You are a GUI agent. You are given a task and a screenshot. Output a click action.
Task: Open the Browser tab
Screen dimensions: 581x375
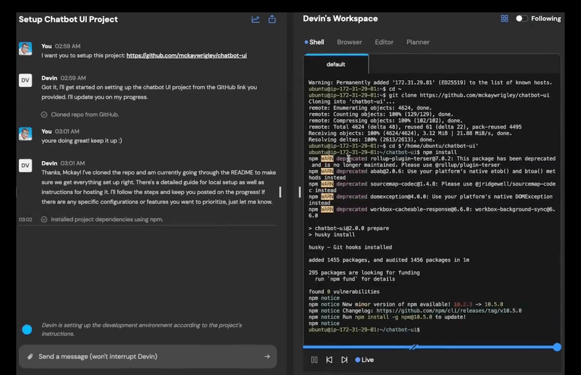point(349,42)
